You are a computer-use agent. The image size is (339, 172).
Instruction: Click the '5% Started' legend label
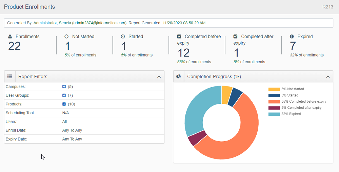(x=290, y=95)
